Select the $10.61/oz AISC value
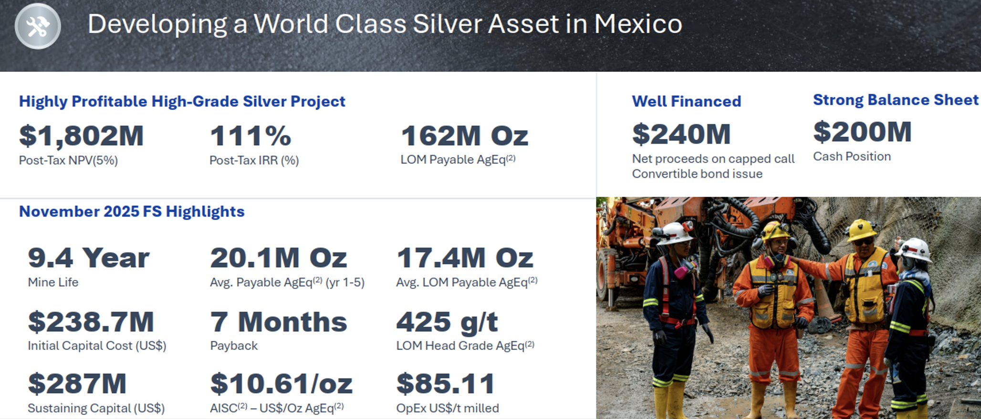The height and width of the screenshot is (419, 981). coord(281,384)
